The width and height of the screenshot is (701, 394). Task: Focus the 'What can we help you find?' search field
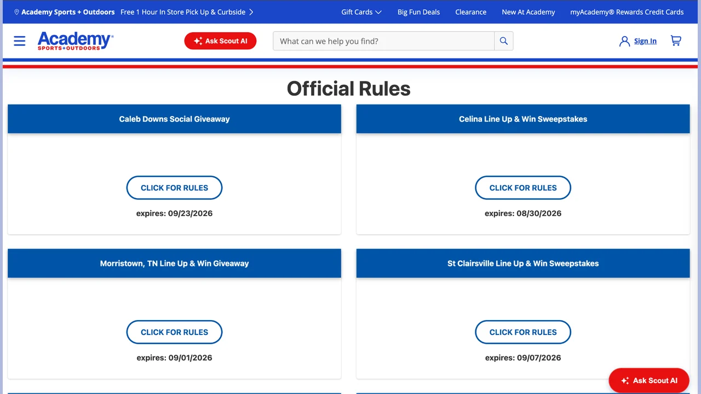pyautogui.click(x=383, y=41)
